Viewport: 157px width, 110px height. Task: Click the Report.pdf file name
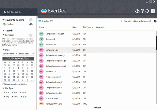coord(50,39)
